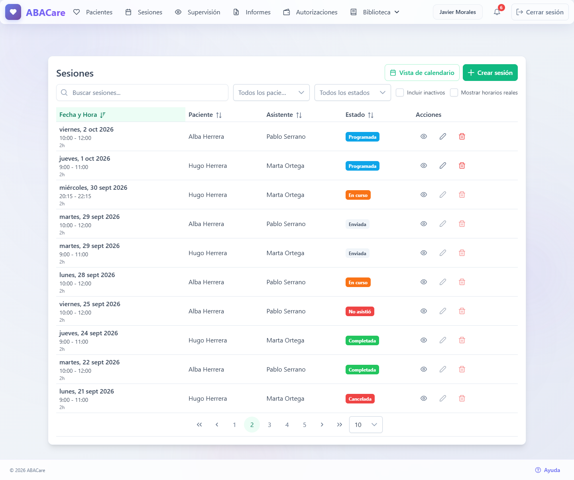Delete the lunes 28 sept session
574x480 pixels.
tap(462, 282)
